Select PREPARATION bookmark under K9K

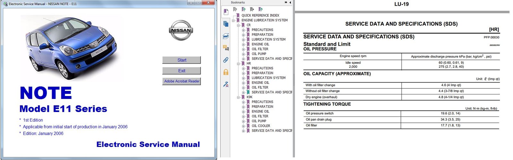[x=262, y=107]
